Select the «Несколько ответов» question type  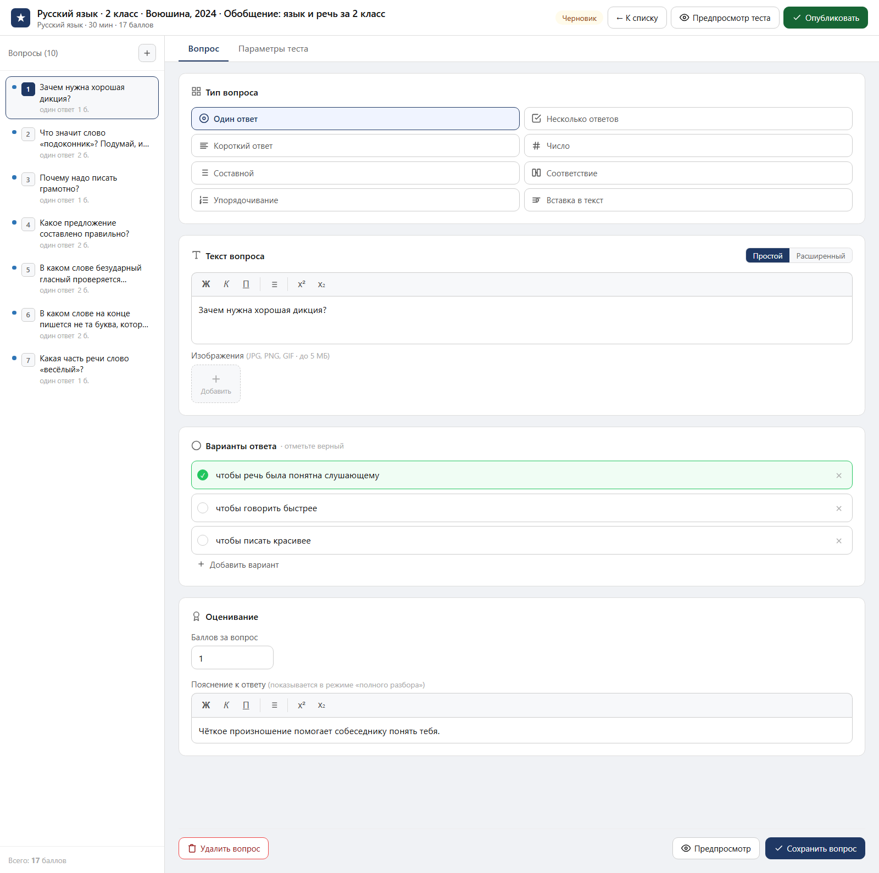(x=688, y=119)
